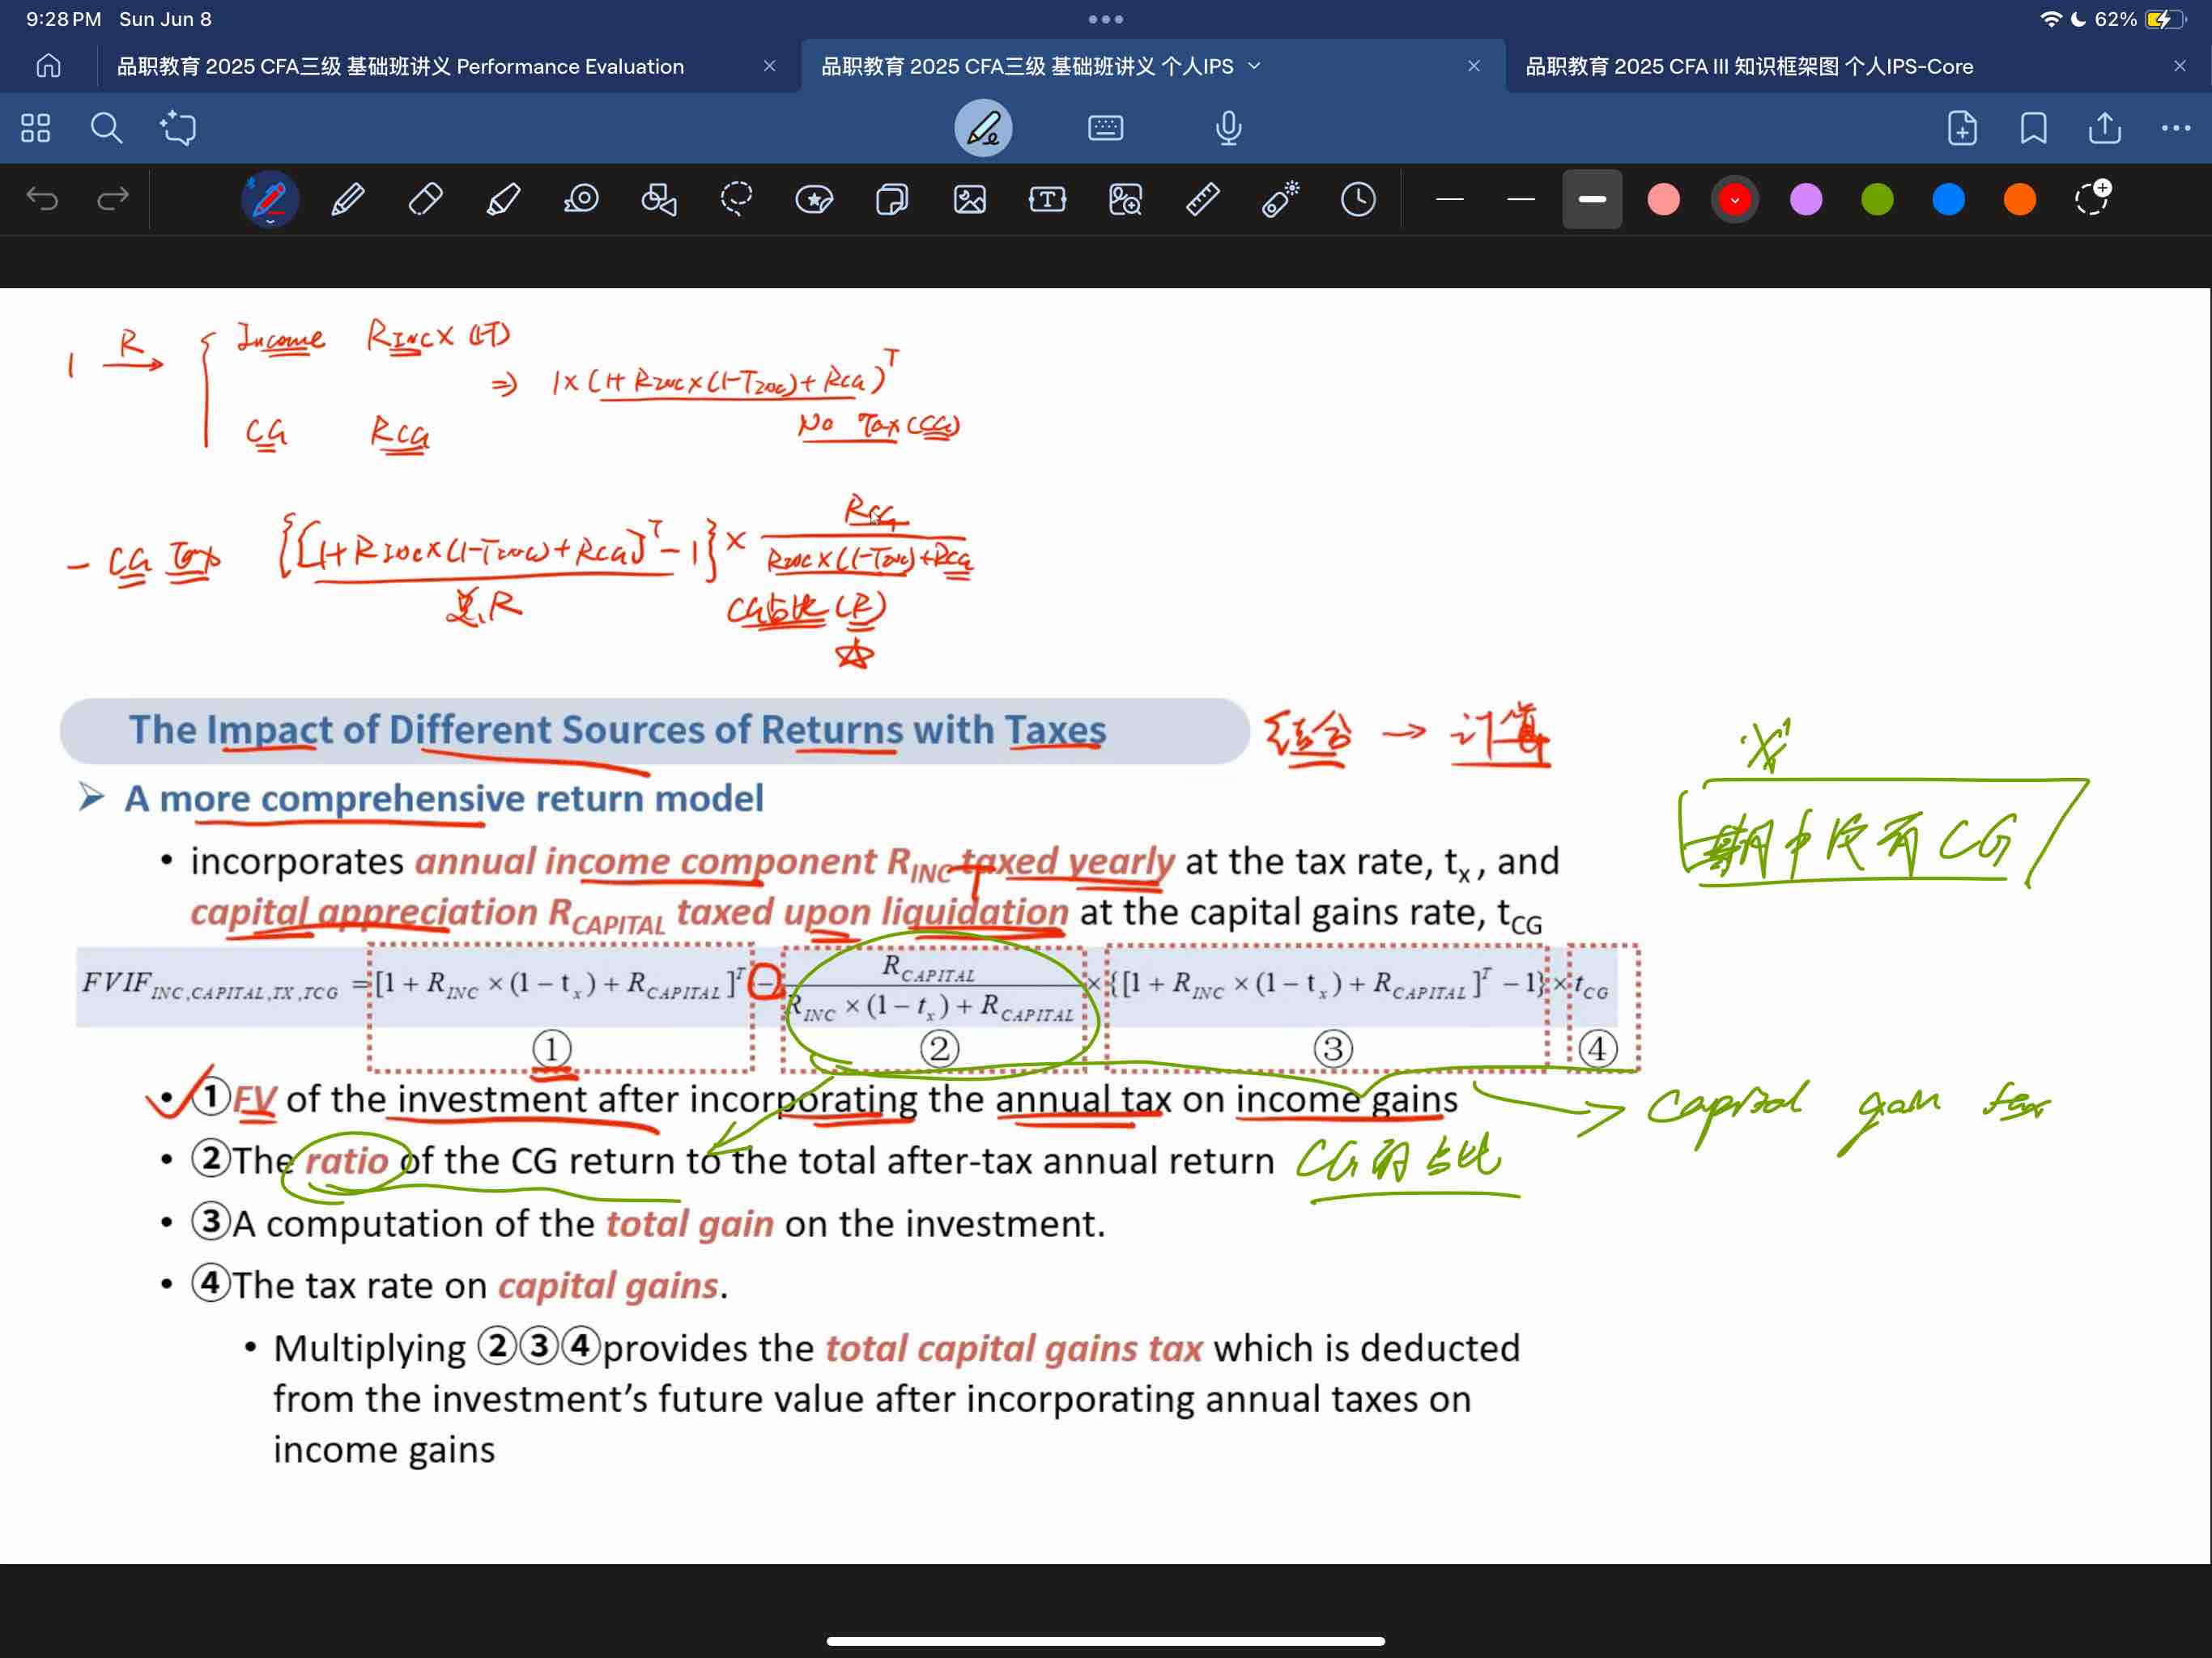Viewport: 2212px width, 1658px height.
Task: Undo the last stroke
Action: click(x=42, y=199)
